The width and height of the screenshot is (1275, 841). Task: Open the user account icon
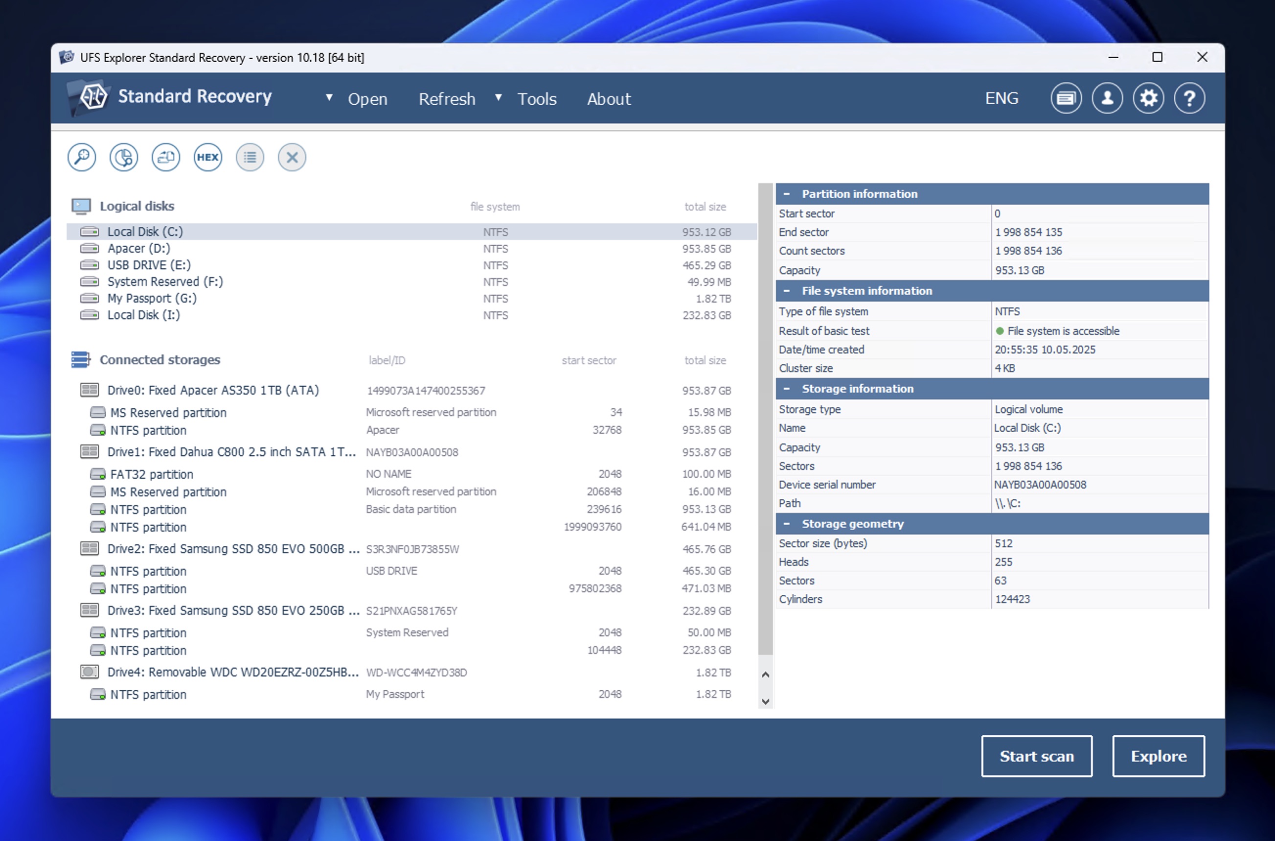pos(1107,98)
